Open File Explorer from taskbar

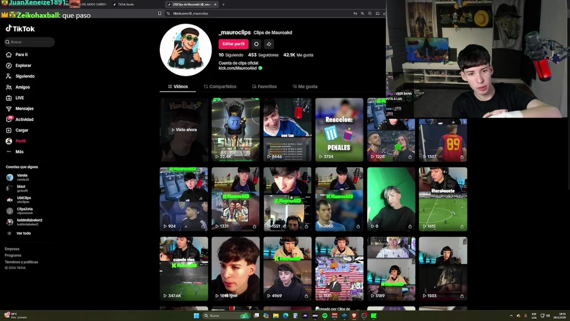(276, 316)
